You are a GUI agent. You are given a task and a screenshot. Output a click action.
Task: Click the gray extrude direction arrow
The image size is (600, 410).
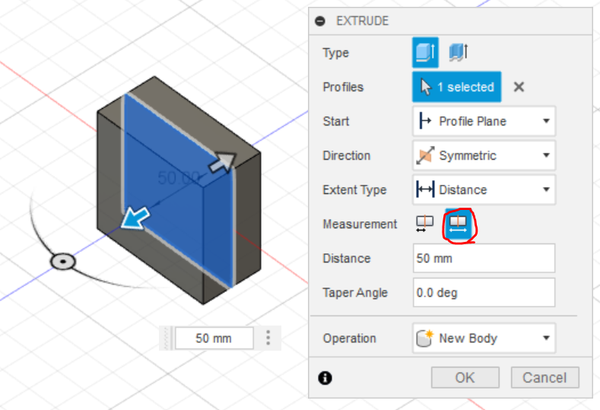coord(222,163)
